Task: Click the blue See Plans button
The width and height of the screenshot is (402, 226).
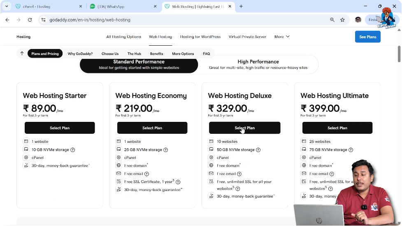Action: (368, 37)
